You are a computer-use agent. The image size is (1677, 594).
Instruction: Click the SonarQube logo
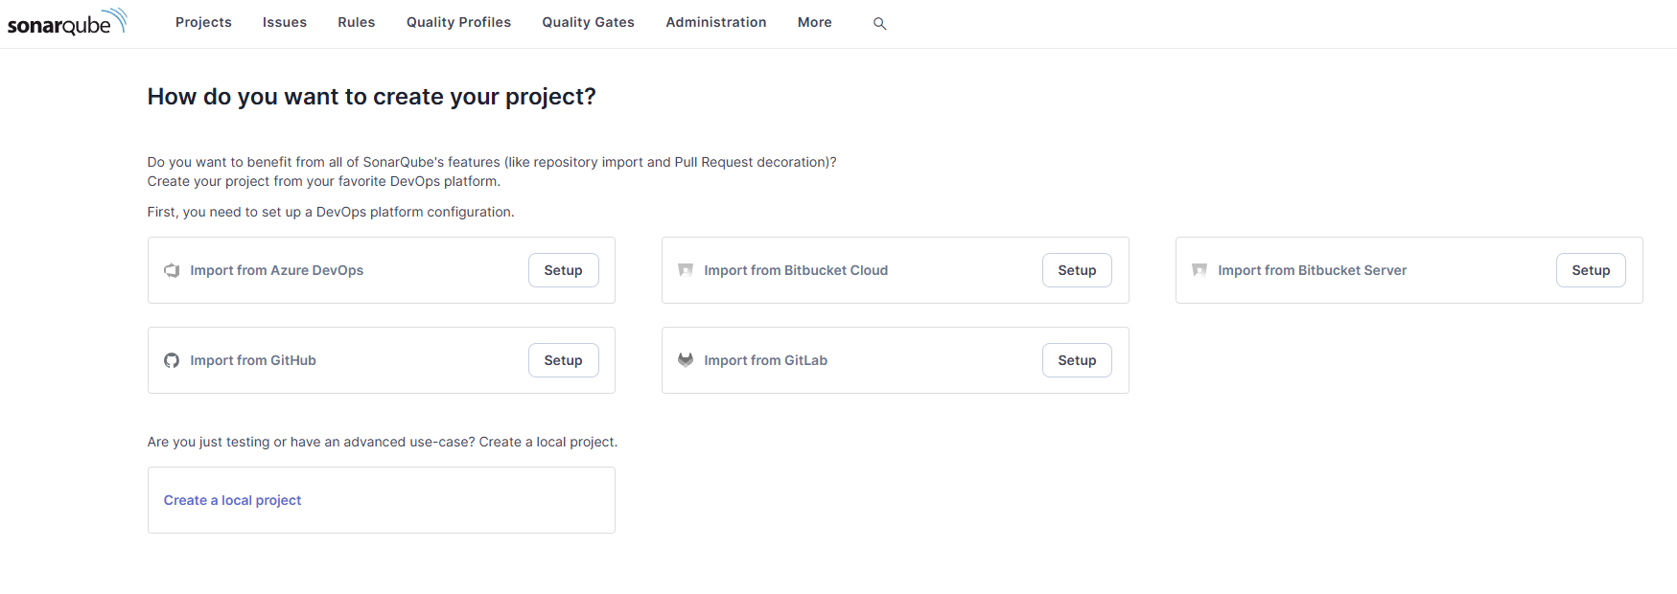point(67,22)
